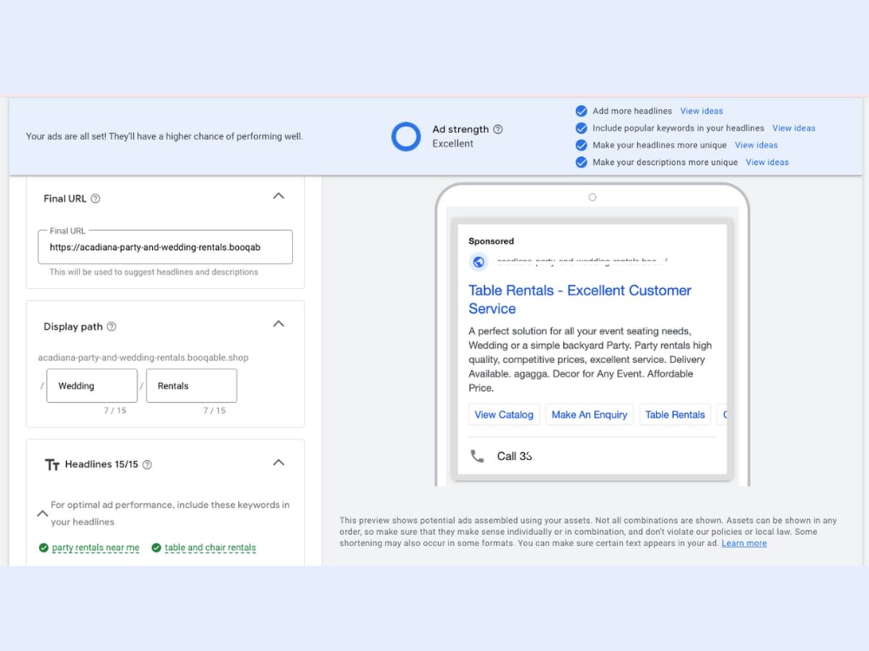Click the phone call icon in preview
869x651 pixels.
point(477,457)
